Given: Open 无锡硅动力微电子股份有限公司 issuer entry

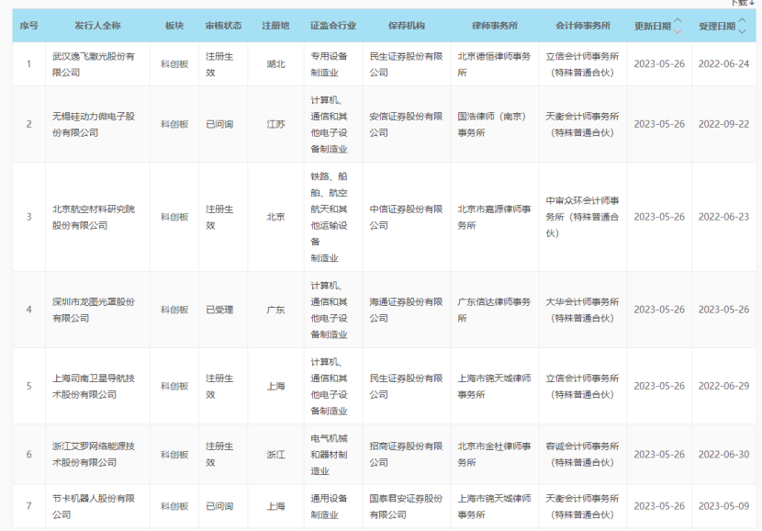Looking at the screenshot, I should (94, 124).
